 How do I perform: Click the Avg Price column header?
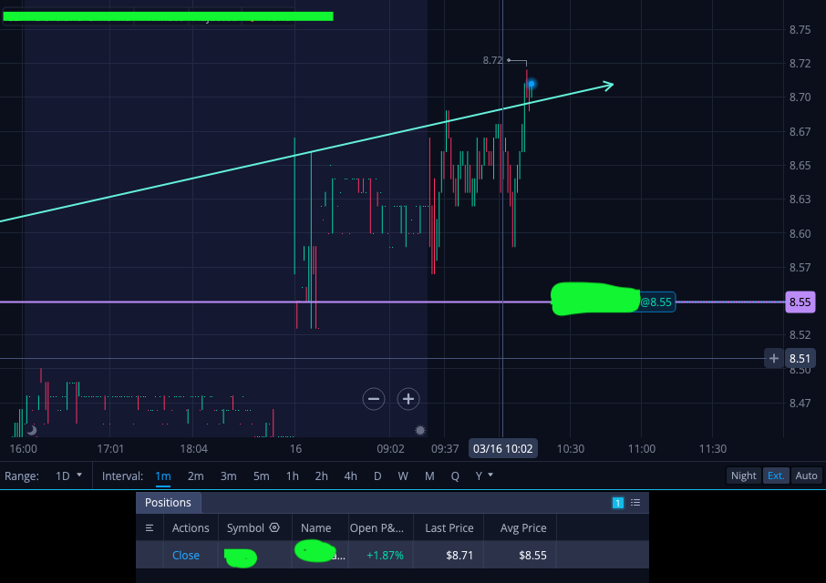[x=523, y=527]
